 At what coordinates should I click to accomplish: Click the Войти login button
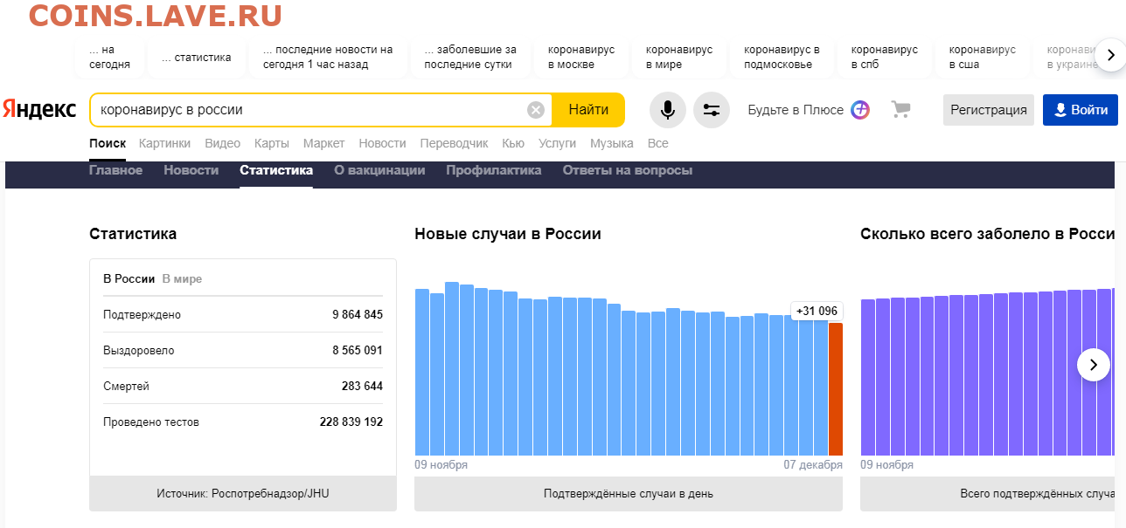tap(1081, 110)
